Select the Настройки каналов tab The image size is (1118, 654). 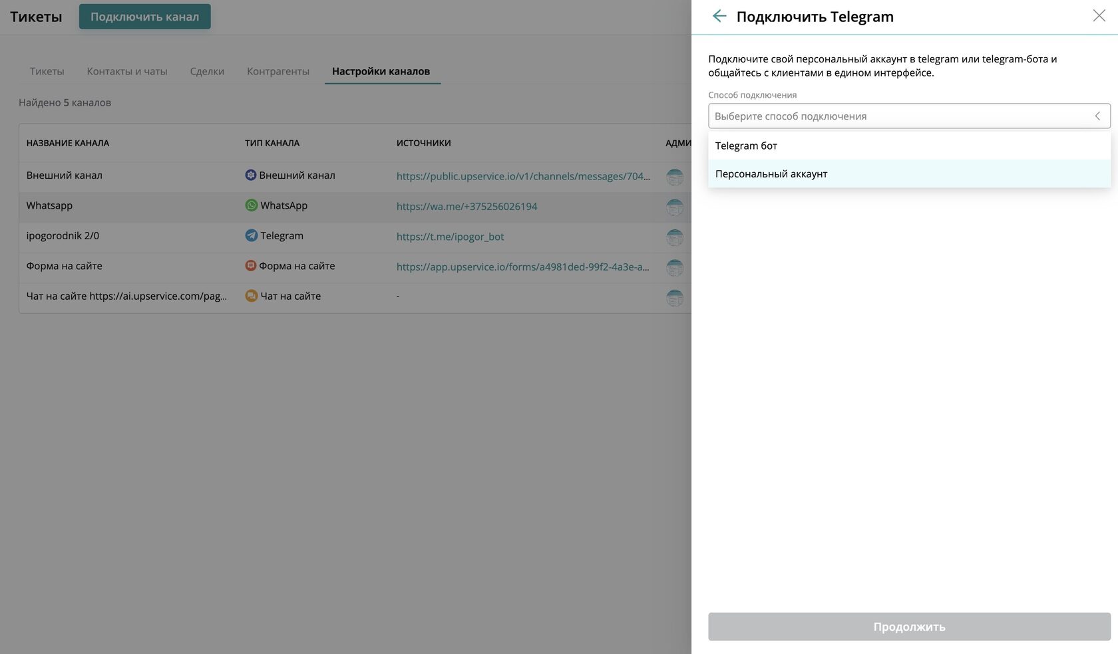pos(381,71)
